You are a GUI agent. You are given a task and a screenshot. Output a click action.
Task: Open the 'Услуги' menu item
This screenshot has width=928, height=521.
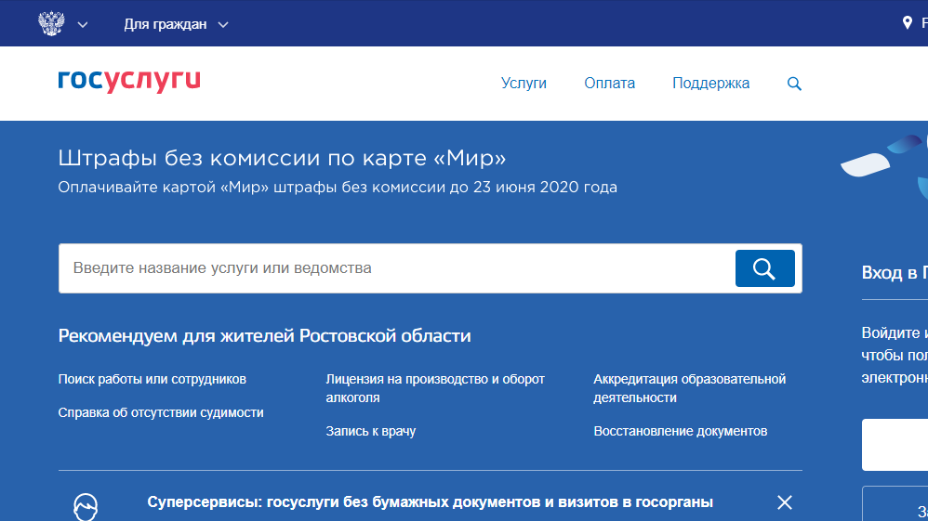524,84
